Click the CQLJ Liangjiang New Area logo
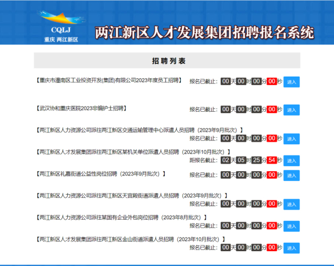 click(x=61, y=26)
